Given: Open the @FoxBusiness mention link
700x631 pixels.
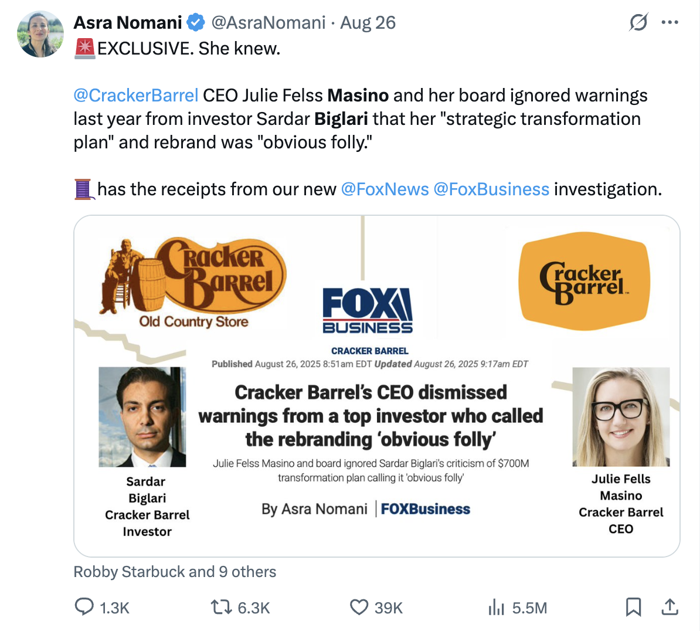Looking at the screenshot, I should click(x=491, y=189).
